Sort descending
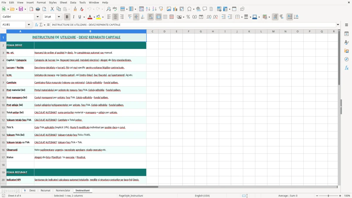 coord(154,9)
